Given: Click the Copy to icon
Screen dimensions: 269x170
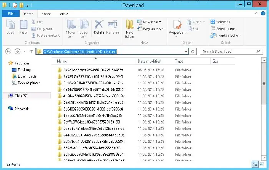Looking at the screenshot, I should (84, 24).
